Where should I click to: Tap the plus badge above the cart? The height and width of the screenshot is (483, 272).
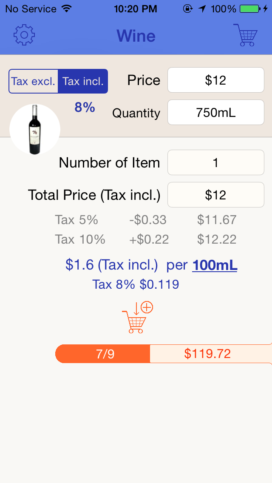click(x=147, y=307)
